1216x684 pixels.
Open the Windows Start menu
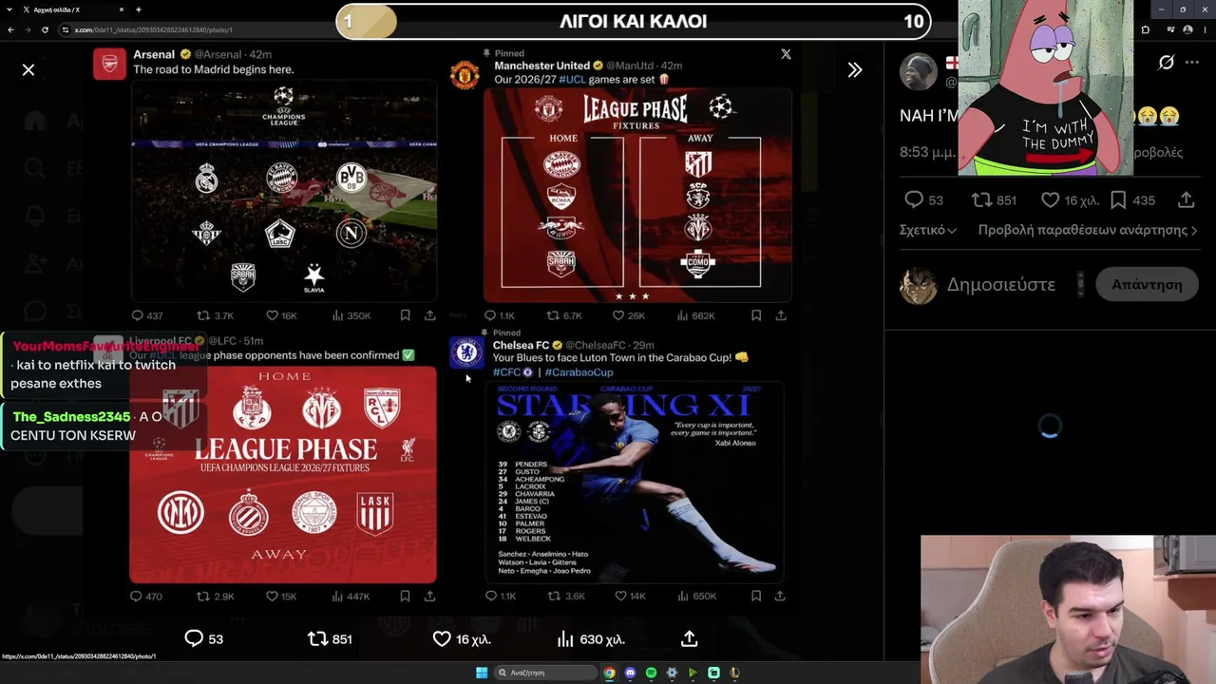pyautogui.click(x=482, y=673)
